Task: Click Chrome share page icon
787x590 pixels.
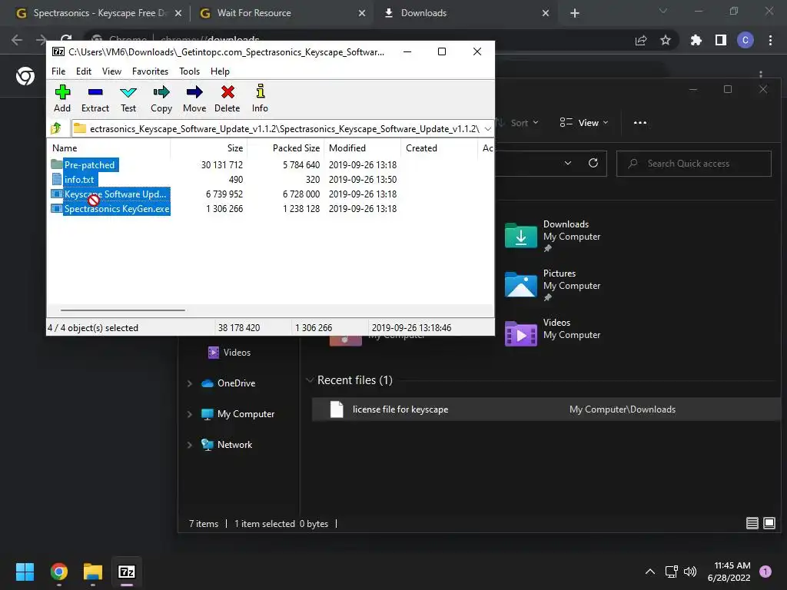Action: point(641,40)
